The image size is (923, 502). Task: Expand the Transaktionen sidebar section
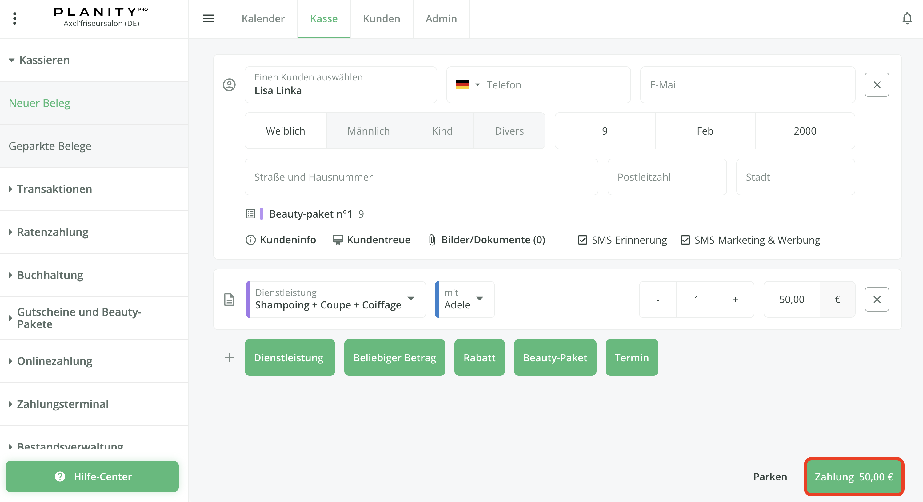point(54,189)
